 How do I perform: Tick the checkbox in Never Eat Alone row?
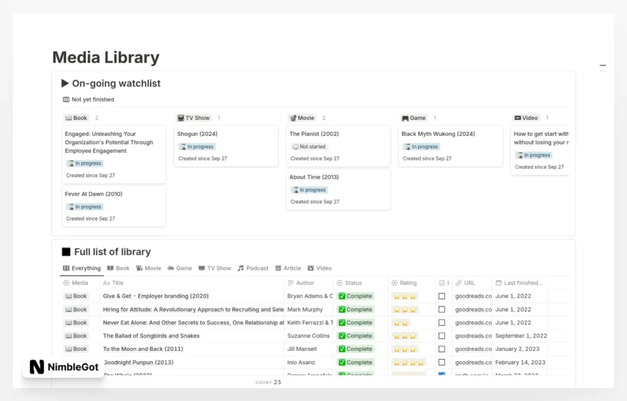441,323
